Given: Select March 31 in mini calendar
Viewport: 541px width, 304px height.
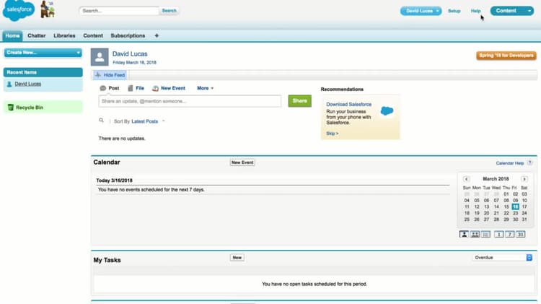Looking at the screenshot, I should pos(524,220).
